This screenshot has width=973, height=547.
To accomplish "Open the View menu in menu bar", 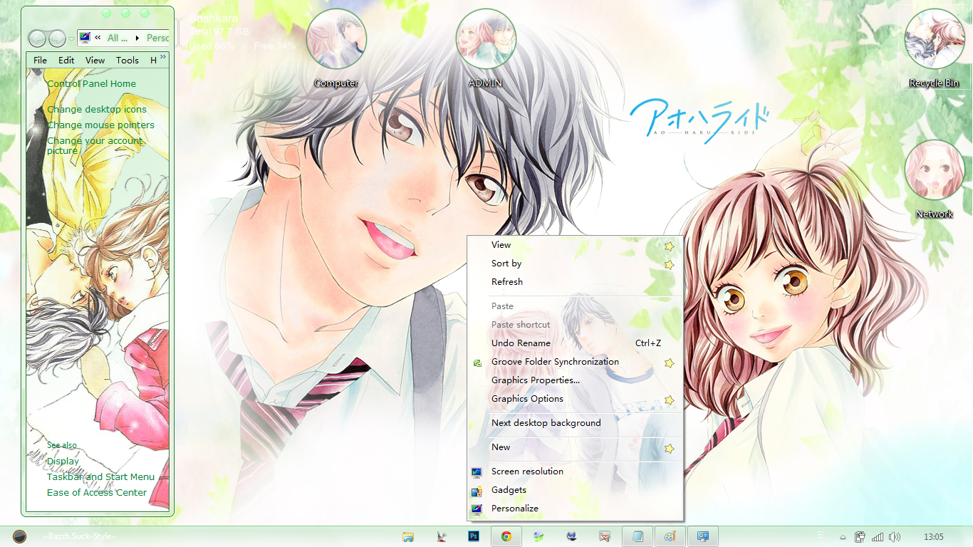I will pos(95,61).
